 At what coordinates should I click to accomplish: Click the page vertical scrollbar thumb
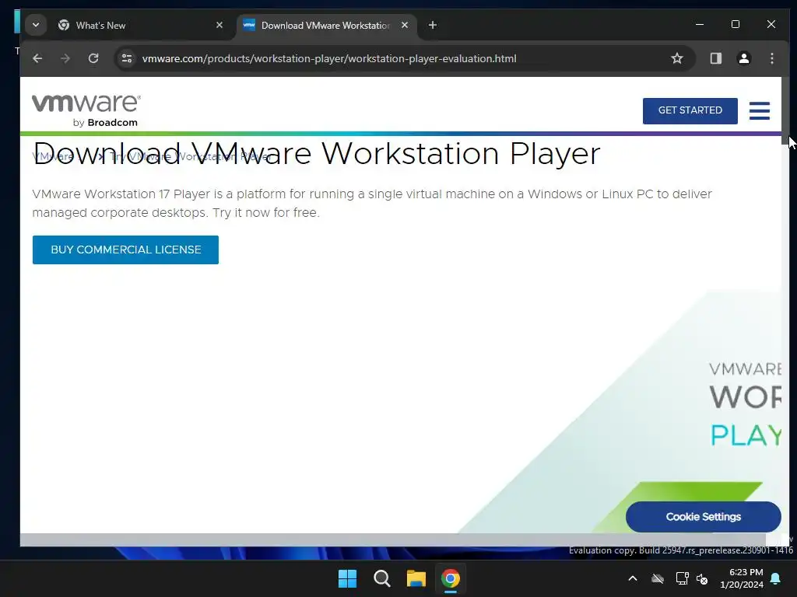pos(785,110)
